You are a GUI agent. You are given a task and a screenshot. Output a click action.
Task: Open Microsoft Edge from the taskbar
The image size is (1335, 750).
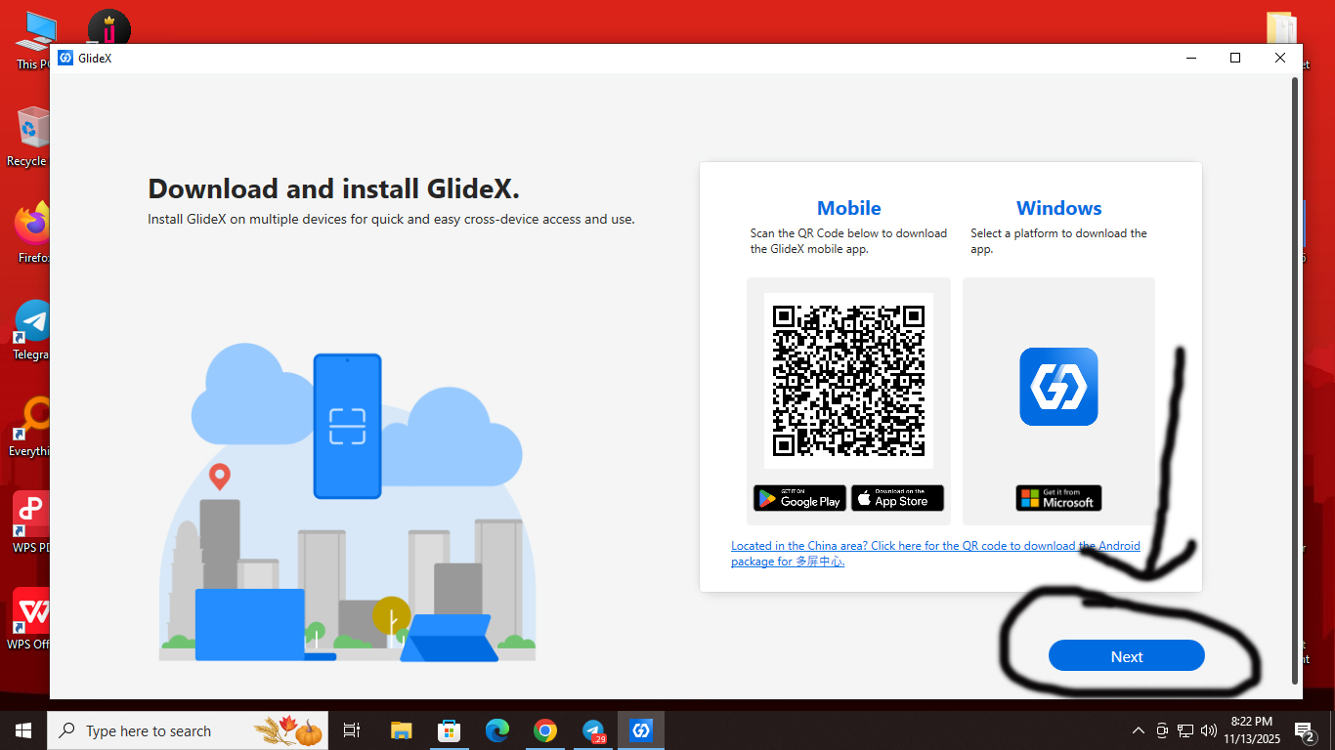point(497,730)
